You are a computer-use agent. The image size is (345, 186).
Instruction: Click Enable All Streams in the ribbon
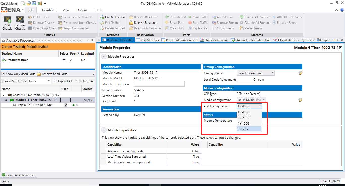(x=255, y=17)
